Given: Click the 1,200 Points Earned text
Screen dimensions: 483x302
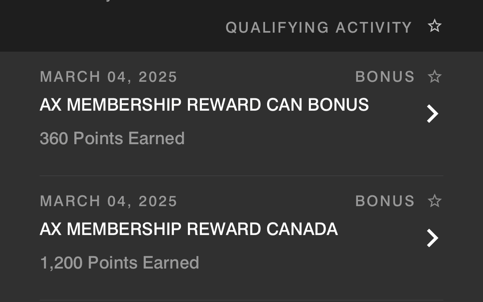Looking at the screenshot, I should (119, 262).
